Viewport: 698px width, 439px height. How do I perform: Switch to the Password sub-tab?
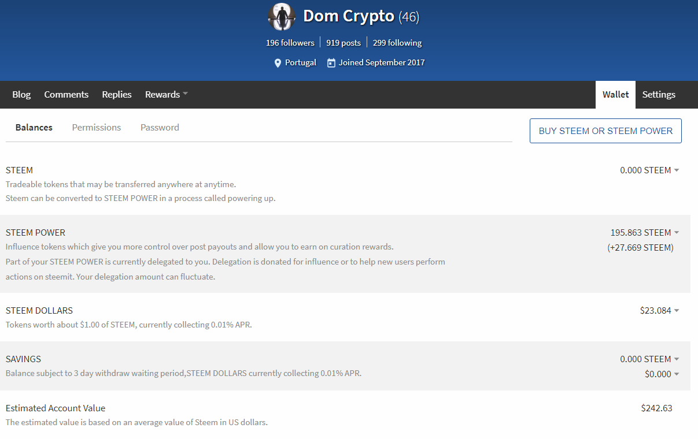click(160, 128)
